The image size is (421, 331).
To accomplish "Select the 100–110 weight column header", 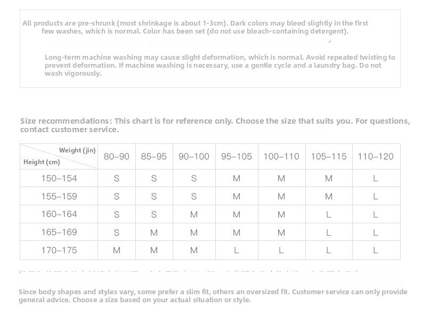I will (x=281, y=157).
